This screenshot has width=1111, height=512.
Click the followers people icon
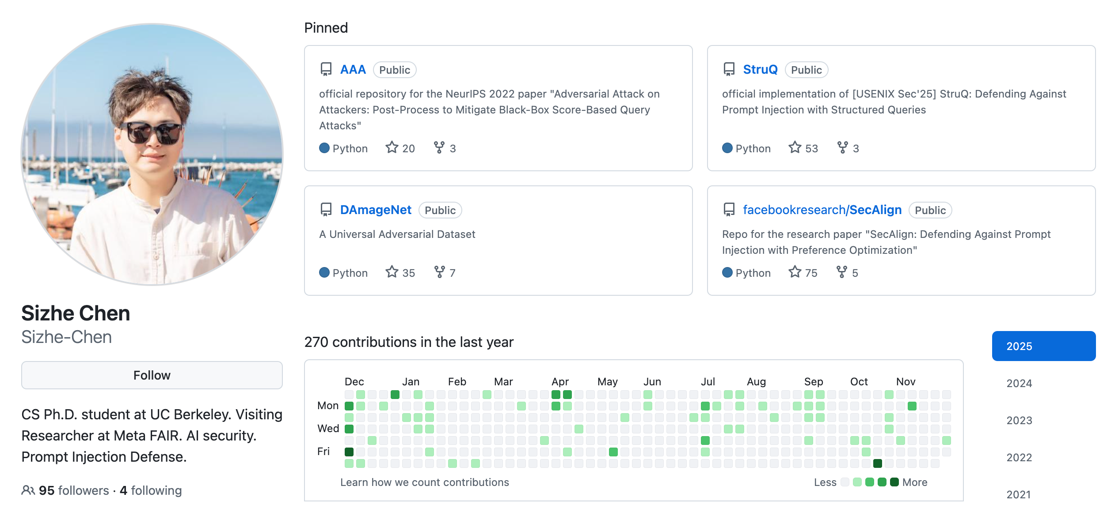click(x=28, y=490)
